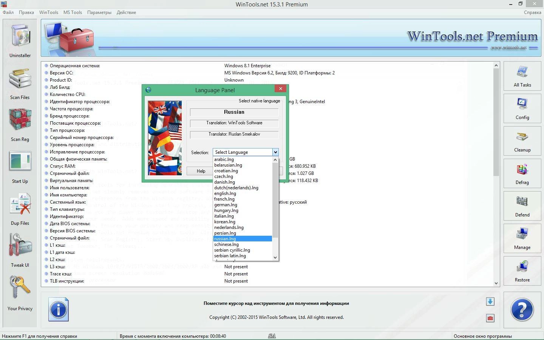Screen dimensions: 544x340
Task: Click Translator: Ruslan Smekalov field
Action: click(234, 134)
